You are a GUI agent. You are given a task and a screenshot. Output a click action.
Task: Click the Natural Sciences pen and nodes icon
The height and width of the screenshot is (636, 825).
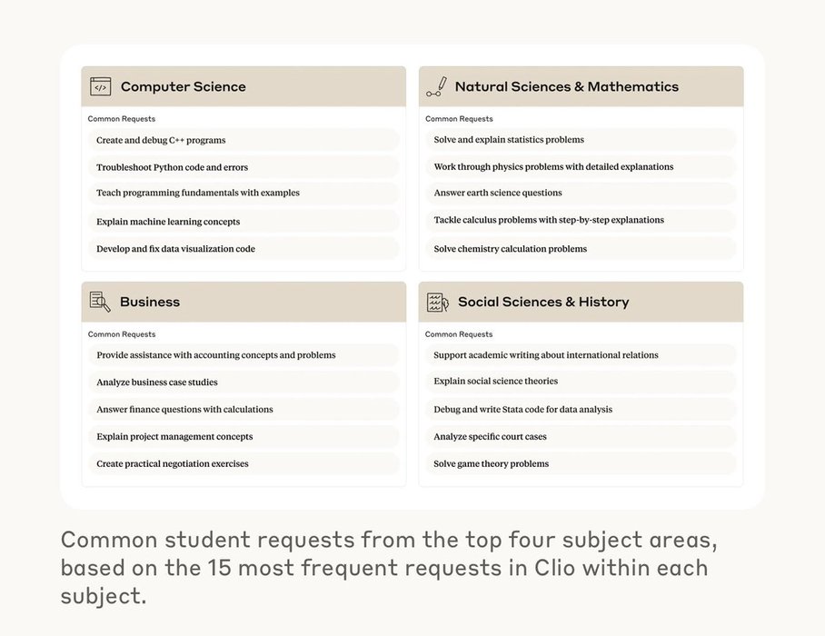pyautogui.click(x=437, y=87)
